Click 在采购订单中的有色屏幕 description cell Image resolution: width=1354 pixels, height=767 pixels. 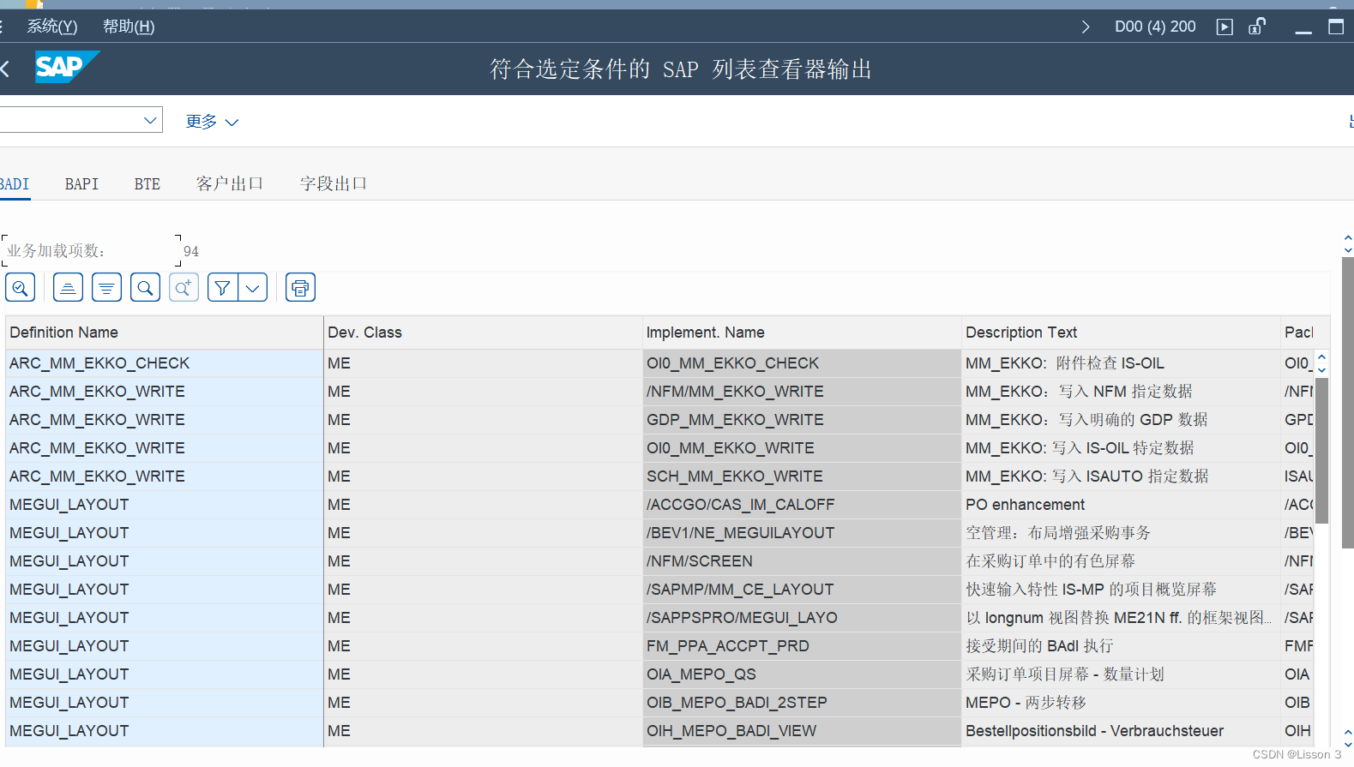pyautogui.click(x=1121, y=561)
